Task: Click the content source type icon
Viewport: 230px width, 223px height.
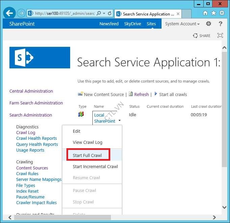Action: [81, 114]
